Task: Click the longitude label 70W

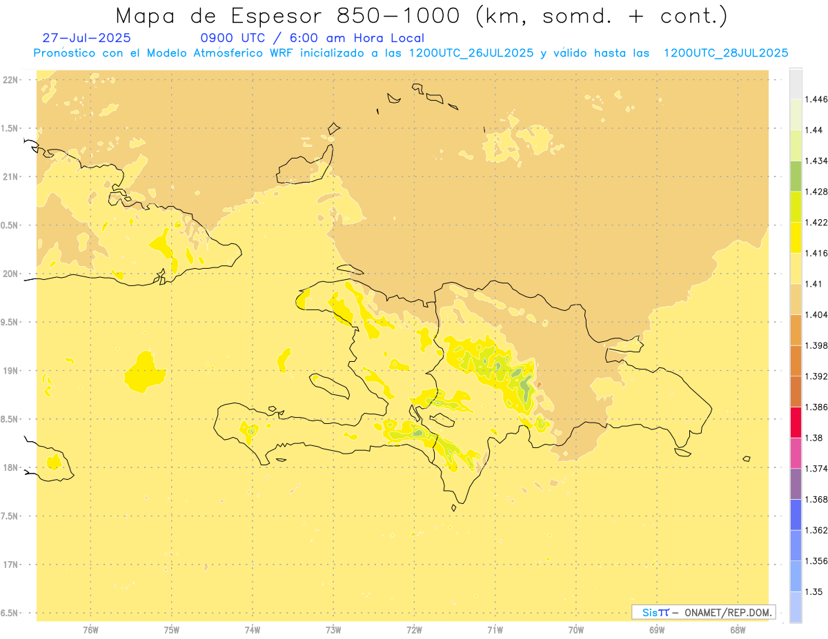Action: (x=576, y=630)
